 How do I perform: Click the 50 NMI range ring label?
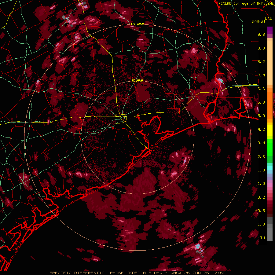[x=137, y=81]
